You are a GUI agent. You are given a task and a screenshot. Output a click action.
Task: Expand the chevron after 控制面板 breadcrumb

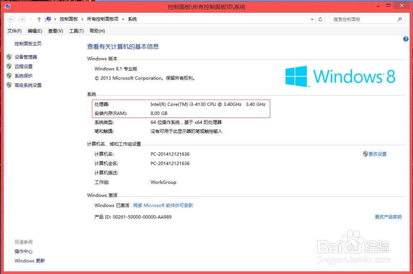83,19
